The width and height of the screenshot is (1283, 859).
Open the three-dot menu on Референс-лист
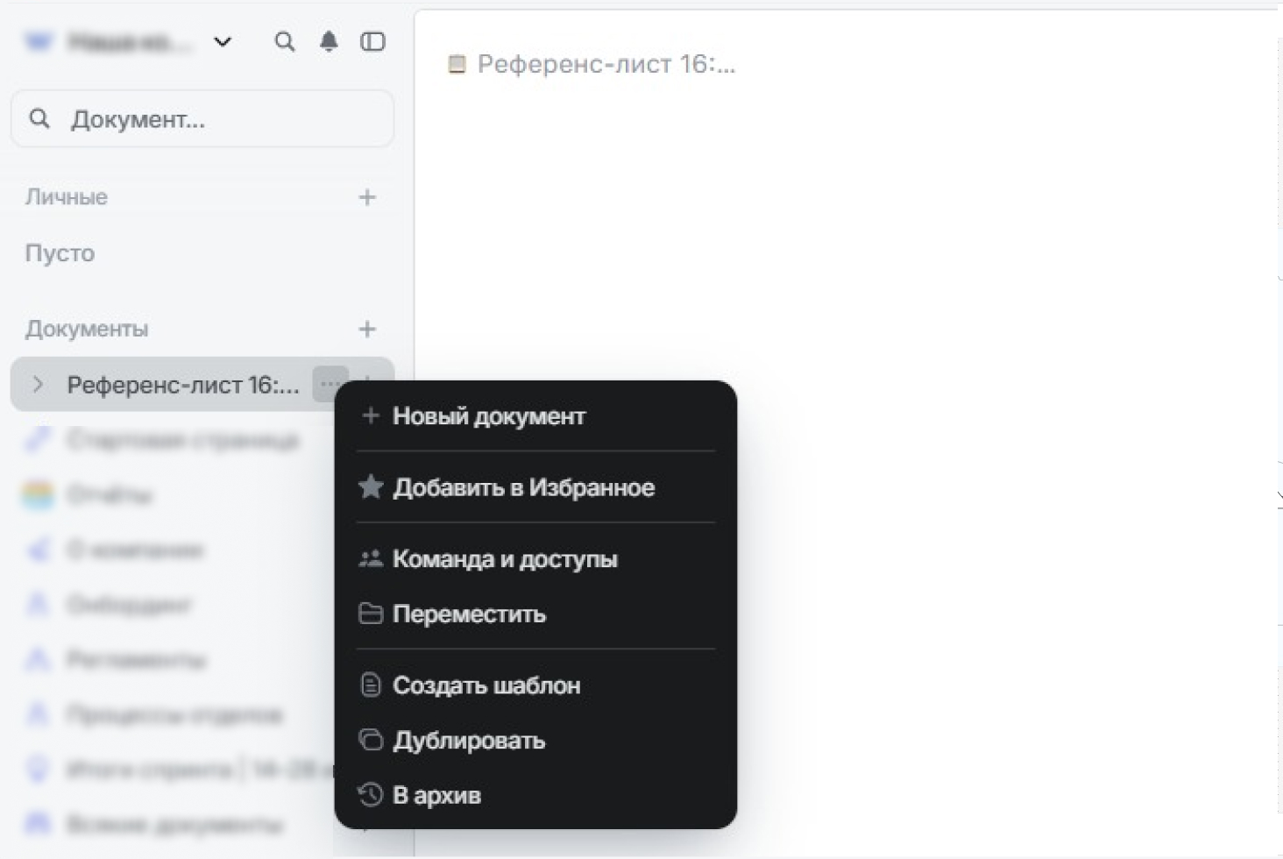[330, 384]
